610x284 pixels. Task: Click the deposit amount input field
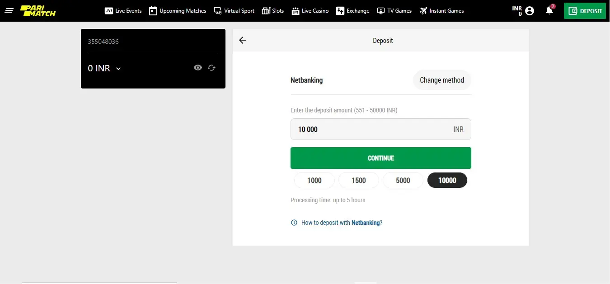pyautogui.click(x=381, y=129)
